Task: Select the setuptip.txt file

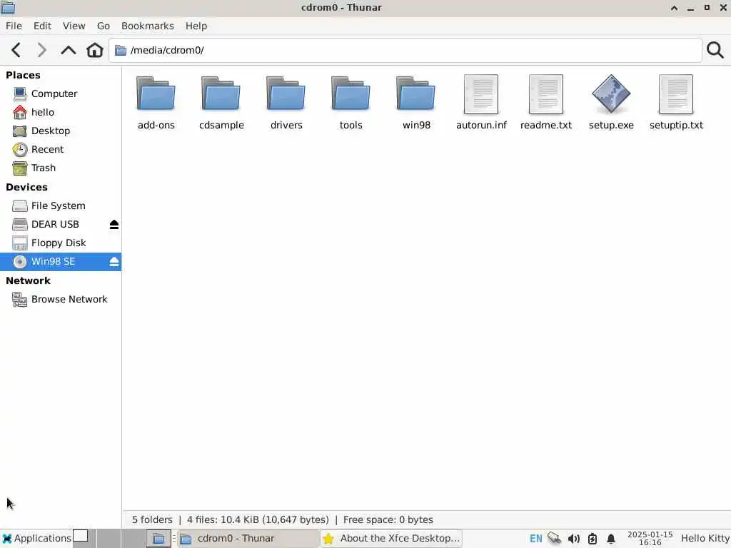Action: pyautogui.click(x=676, y=103)
